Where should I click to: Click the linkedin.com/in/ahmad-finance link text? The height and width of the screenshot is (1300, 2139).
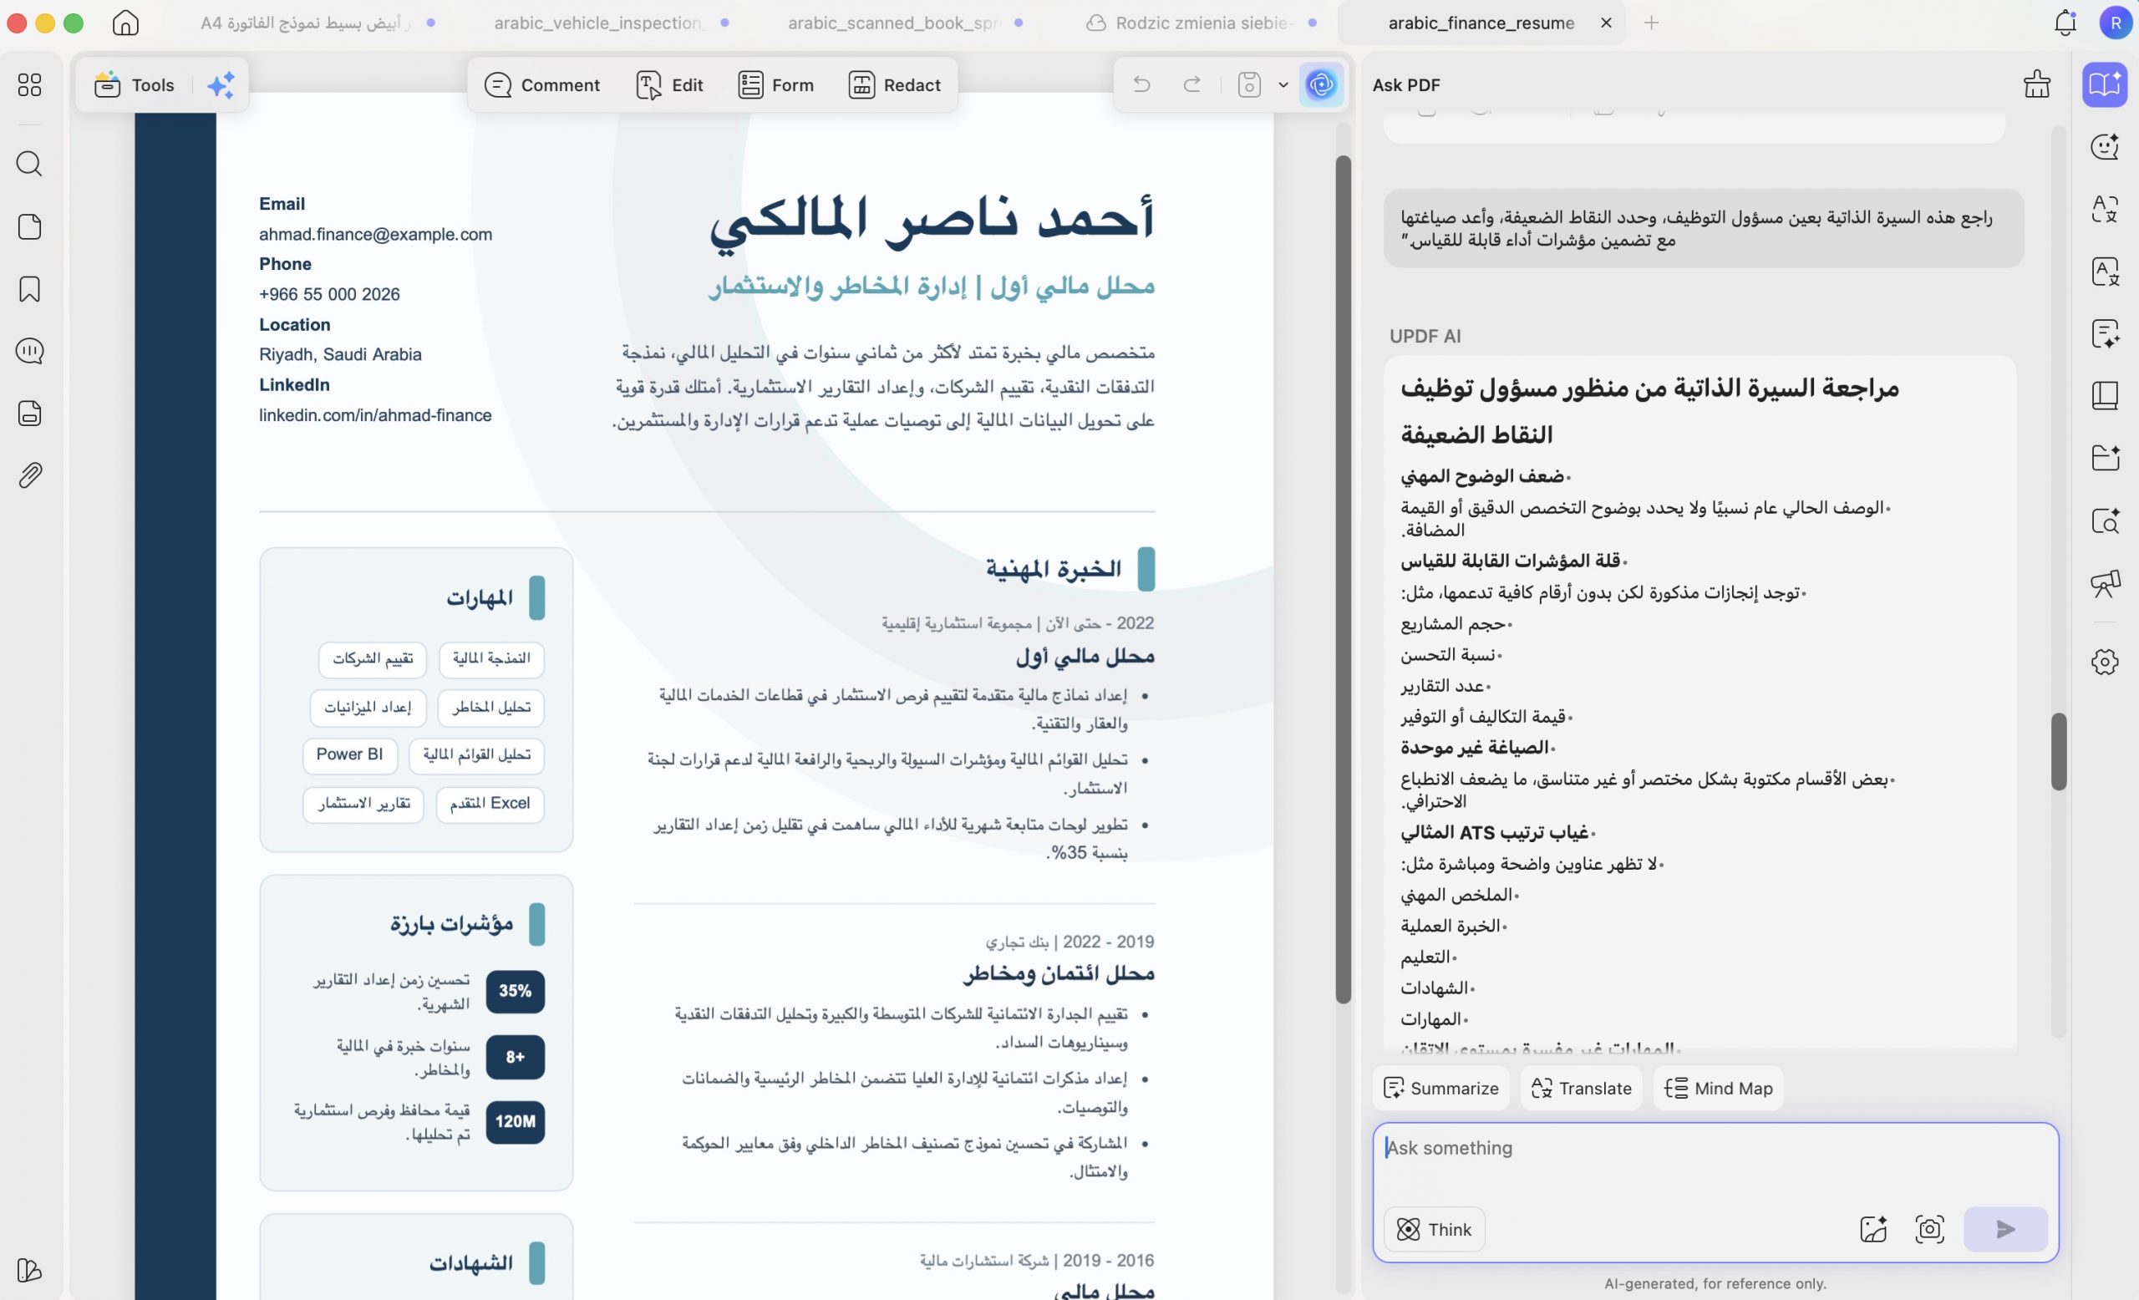pyautogui.click(x=375, y=416)
